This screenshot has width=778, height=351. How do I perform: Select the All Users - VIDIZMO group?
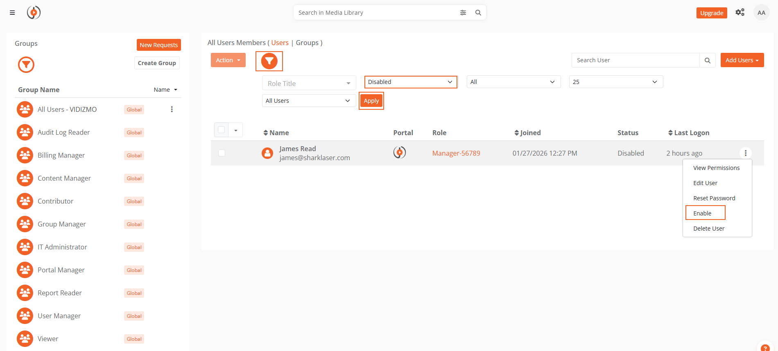(67, 109)
